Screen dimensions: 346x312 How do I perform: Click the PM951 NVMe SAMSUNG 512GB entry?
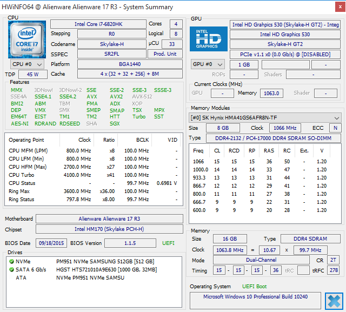point(105,262)
